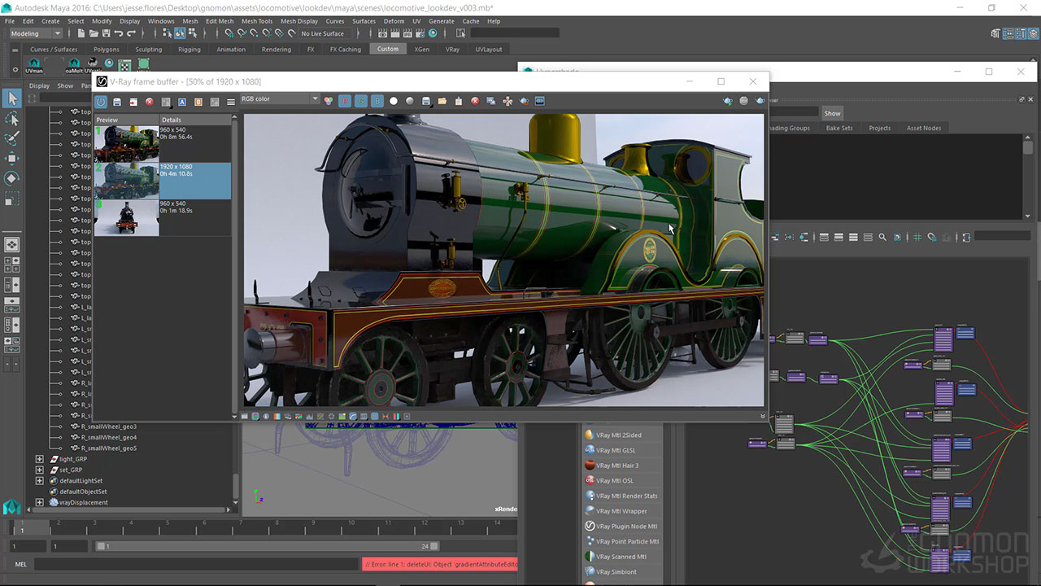Save current channel in frame buffer toolbar
The height and width of the screenshot is (586, 1041).
pyautogui.click(x=426, y=101)
